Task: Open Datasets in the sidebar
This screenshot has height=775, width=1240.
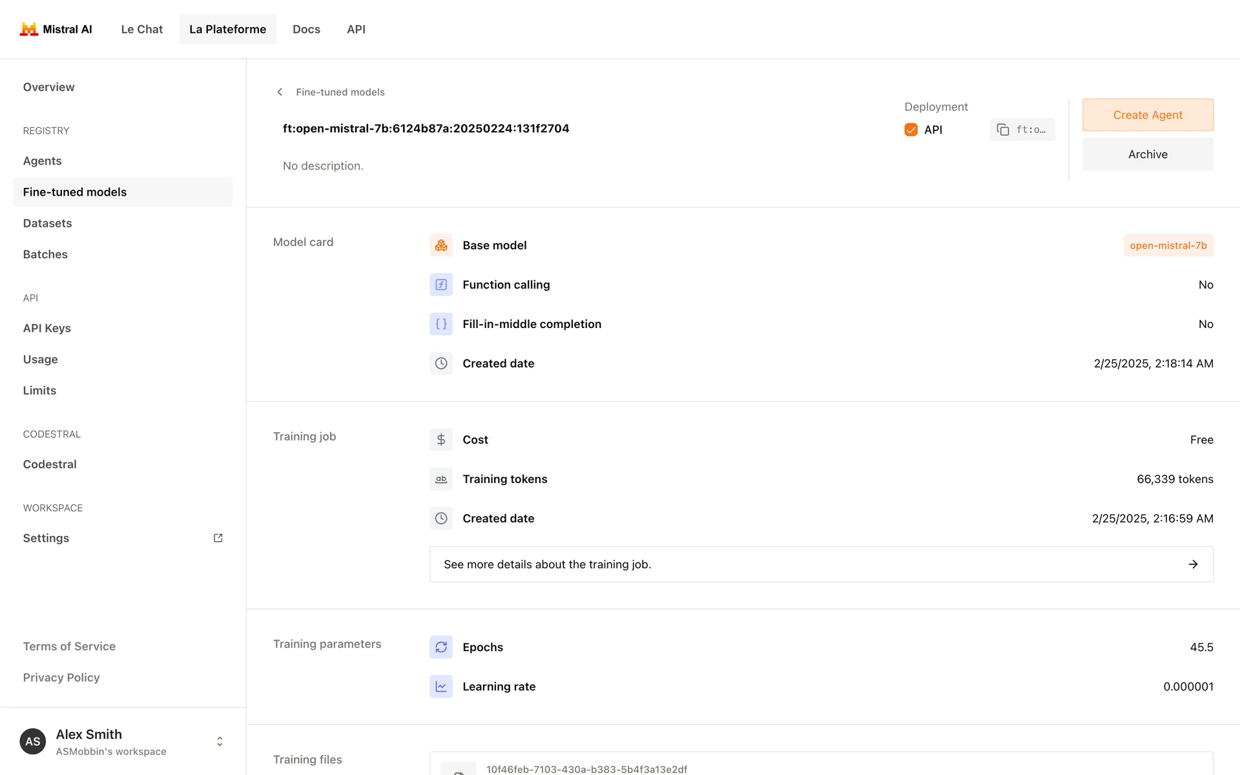Action: point(47,223)
